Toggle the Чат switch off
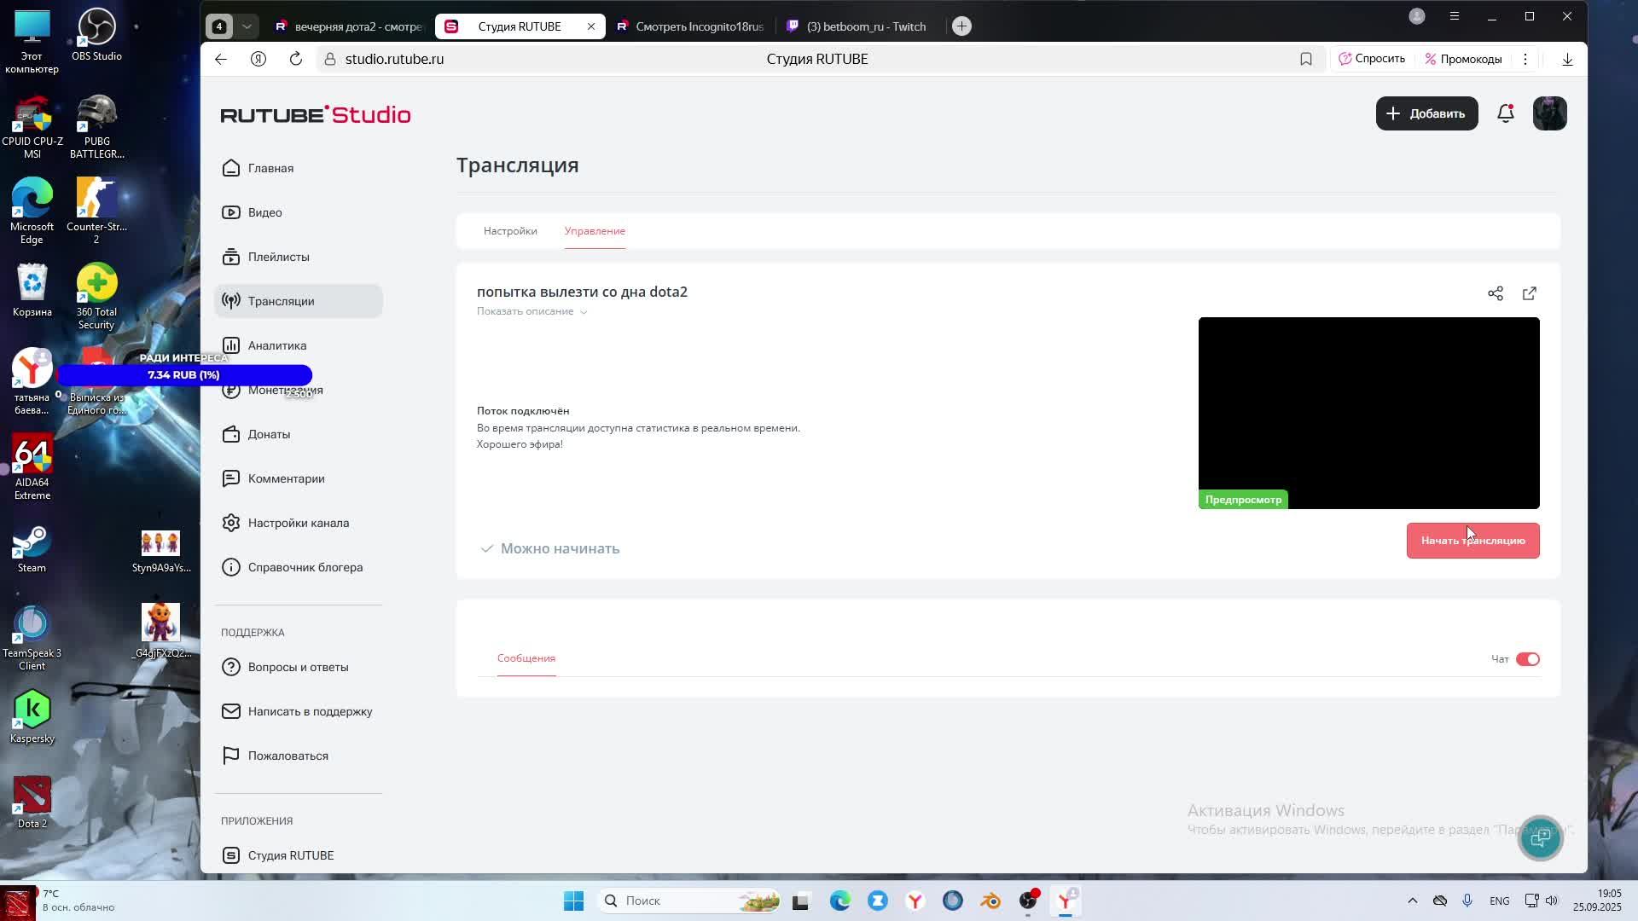This screenshot has height=921, width=1638. pyautogui.click(x=1527, y=659)
